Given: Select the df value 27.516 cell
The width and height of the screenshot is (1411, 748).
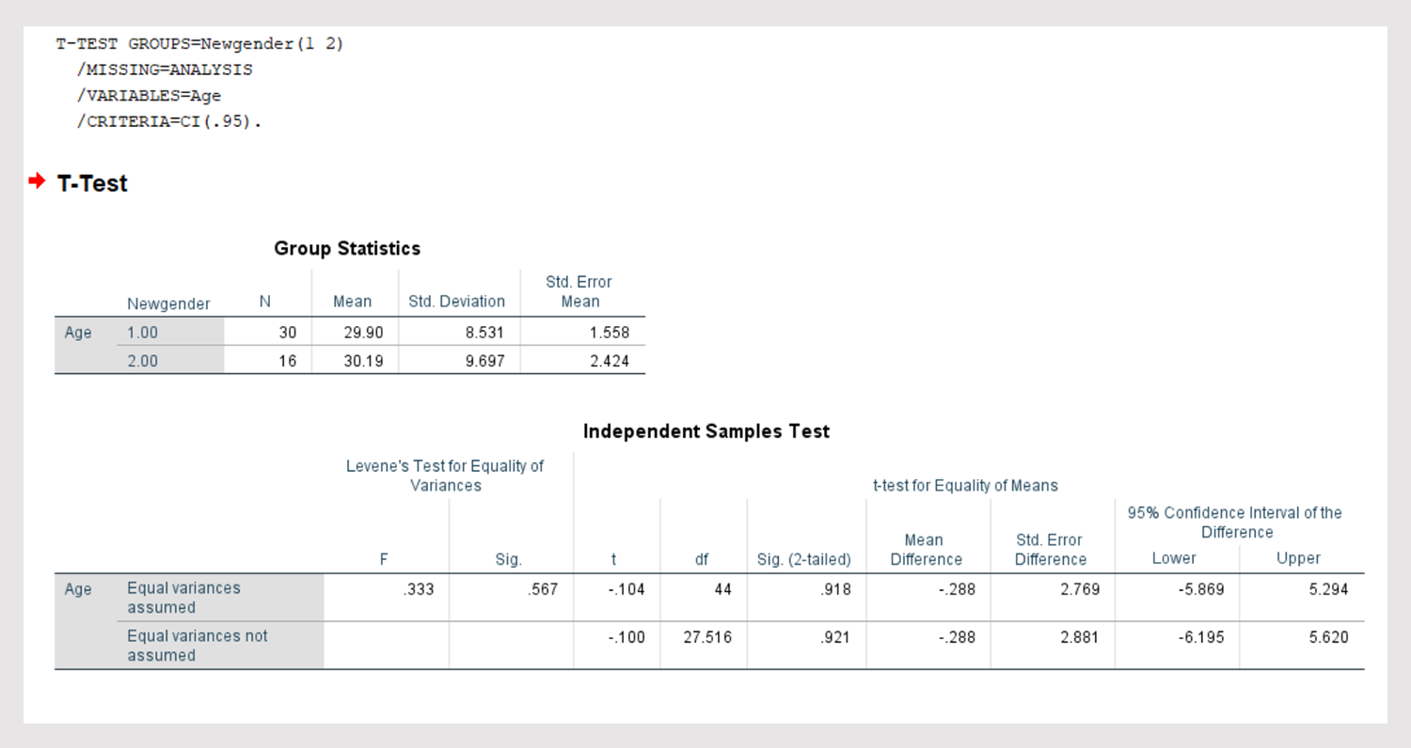Looking at the screenshot, I should [x=707, y=637].
